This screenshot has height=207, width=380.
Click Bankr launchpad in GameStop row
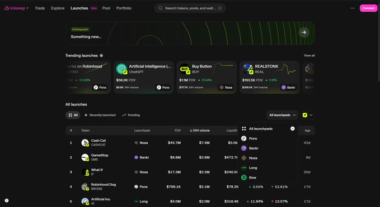pos(142,157)
